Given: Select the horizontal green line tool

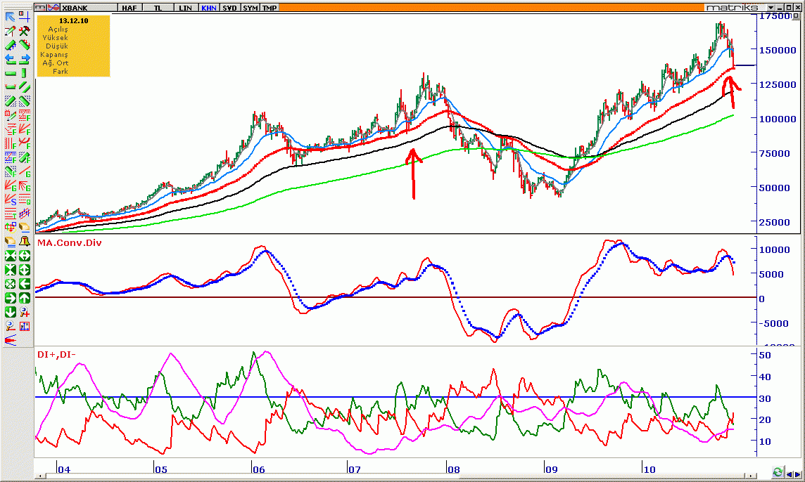Looking at the screenshot, I should (x=11, y=73).
